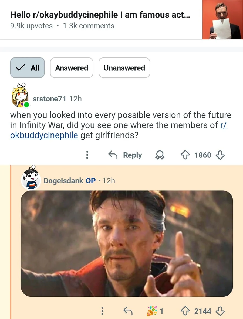Open the r/okbuddycinephile link
Screen dimensions: 243x319
click(x=44, y=135)
